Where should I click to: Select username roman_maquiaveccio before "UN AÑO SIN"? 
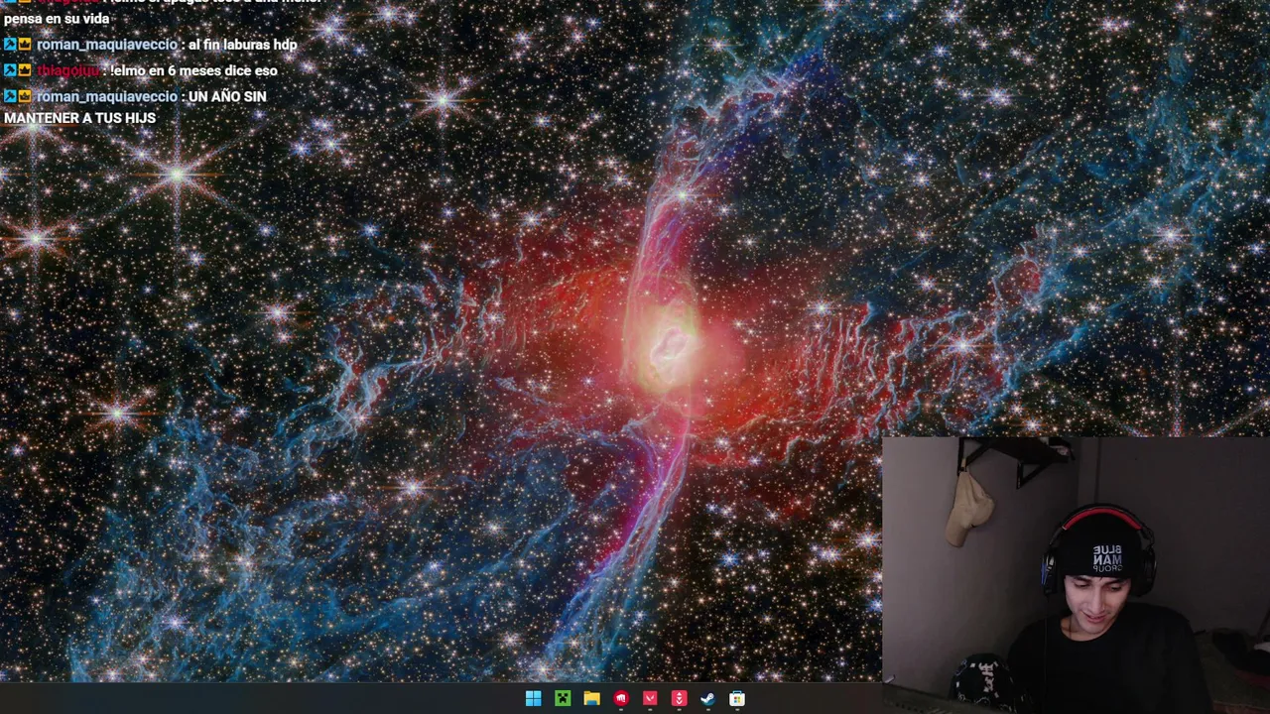click(107, 96)
